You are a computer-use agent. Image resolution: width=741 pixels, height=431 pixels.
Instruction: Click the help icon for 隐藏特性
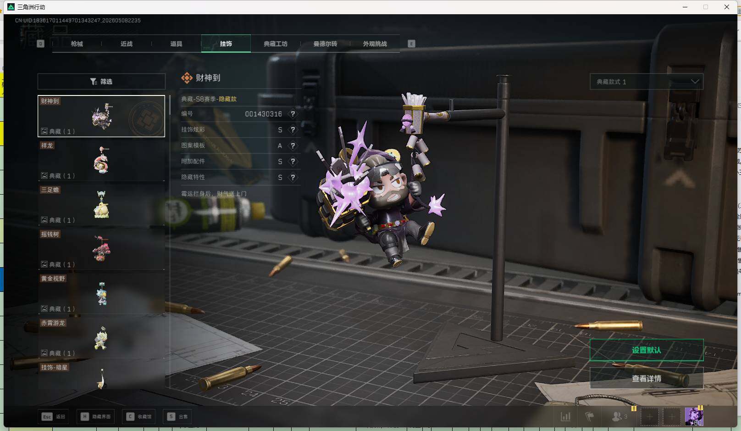point(293,177)
